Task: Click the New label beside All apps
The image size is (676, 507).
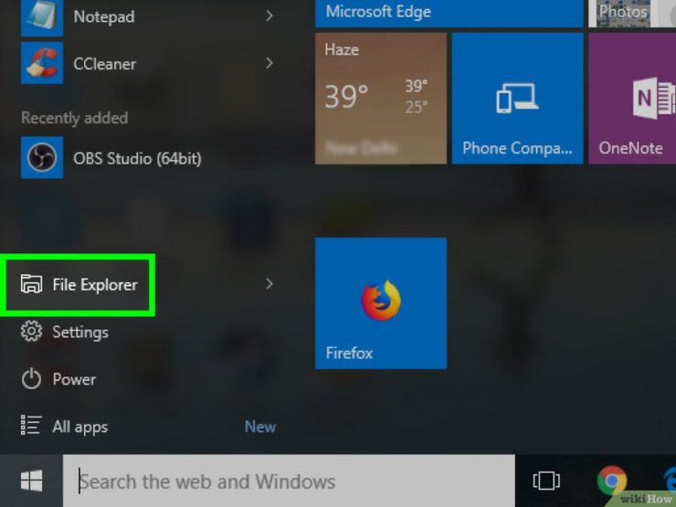Action: point(260,427)
